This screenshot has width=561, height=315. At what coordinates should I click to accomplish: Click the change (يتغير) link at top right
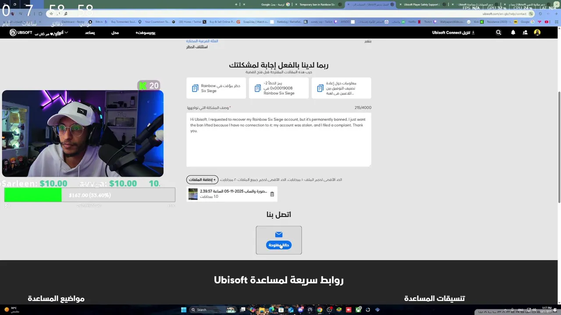368,41
